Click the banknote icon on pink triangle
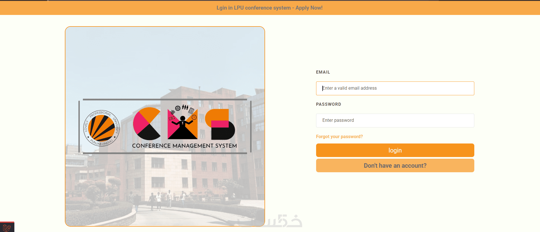Image resolution: width=540 pixels, height=232 pixels. tap(172, 118)
